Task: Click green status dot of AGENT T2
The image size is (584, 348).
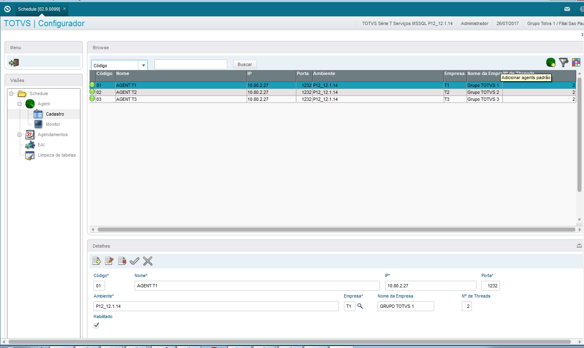Action: click(92, 92)
